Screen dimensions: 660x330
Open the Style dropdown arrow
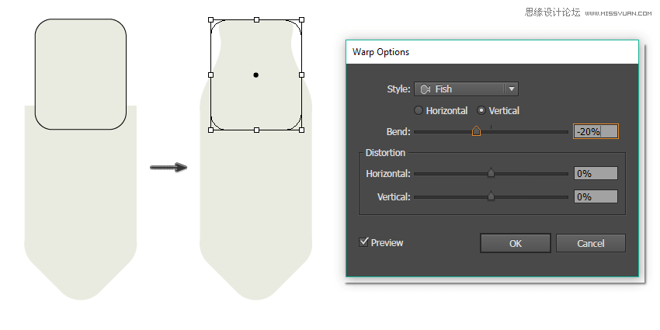click(510, 89)
